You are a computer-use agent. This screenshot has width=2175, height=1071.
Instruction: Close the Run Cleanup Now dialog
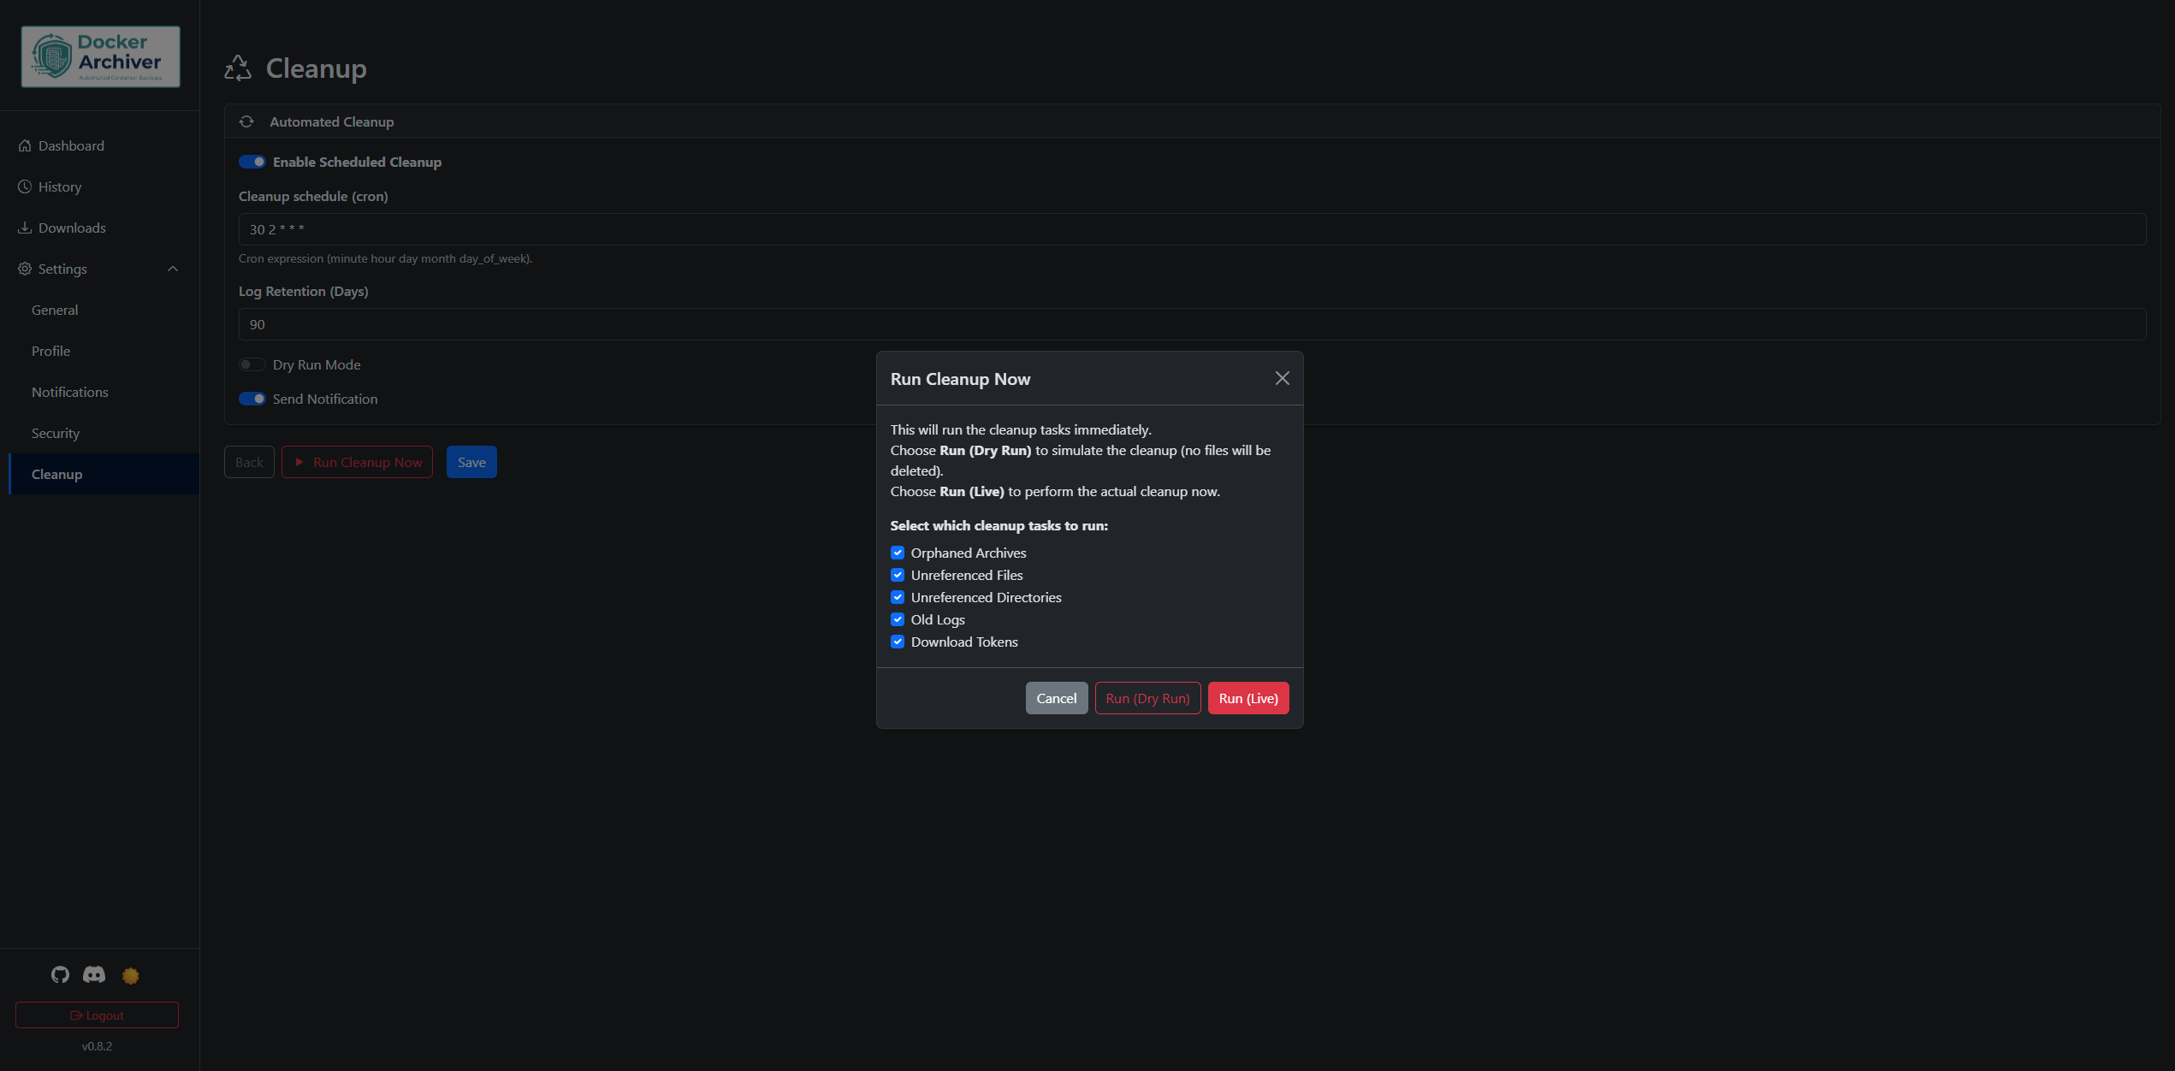pyautogui.click(x=1282, y=378)
